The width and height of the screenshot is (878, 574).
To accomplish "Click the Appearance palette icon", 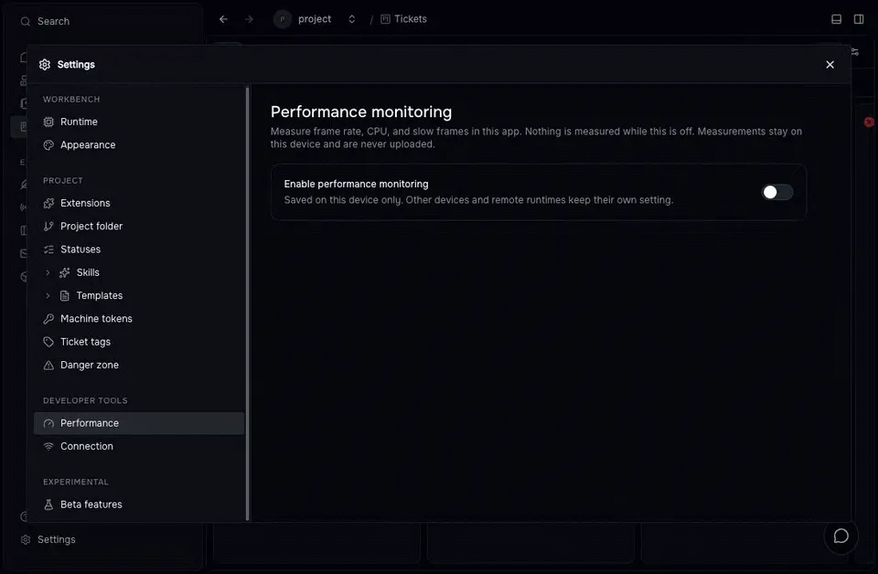I will (x=48, y=145).
